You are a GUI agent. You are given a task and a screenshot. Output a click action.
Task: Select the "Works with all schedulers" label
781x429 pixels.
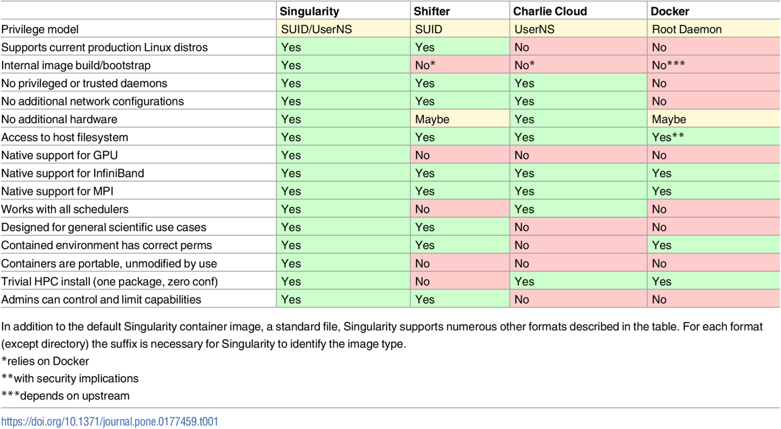65,209
